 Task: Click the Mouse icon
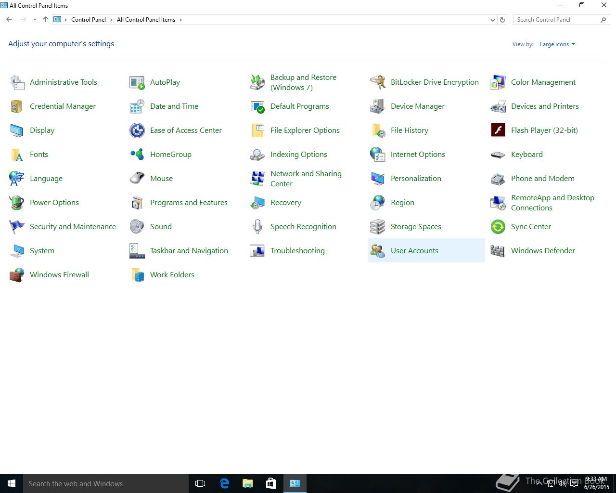pos(137,179)
